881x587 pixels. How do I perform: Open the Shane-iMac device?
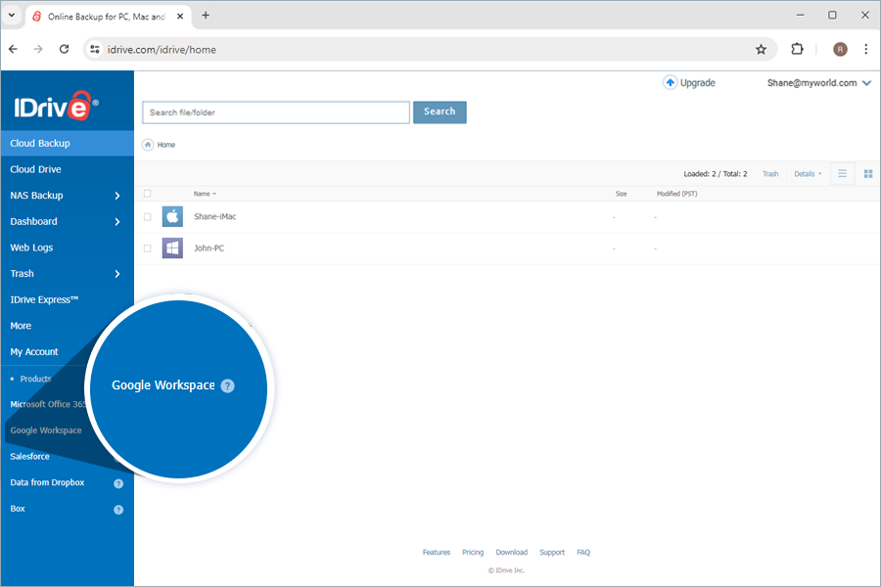215,217
